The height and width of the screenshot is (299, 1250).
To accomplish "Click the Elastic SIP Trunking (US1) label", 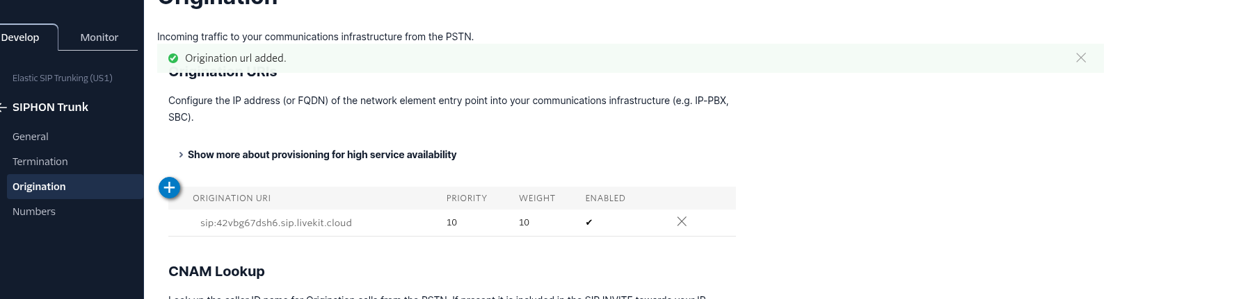I will (x=63, y=78).
